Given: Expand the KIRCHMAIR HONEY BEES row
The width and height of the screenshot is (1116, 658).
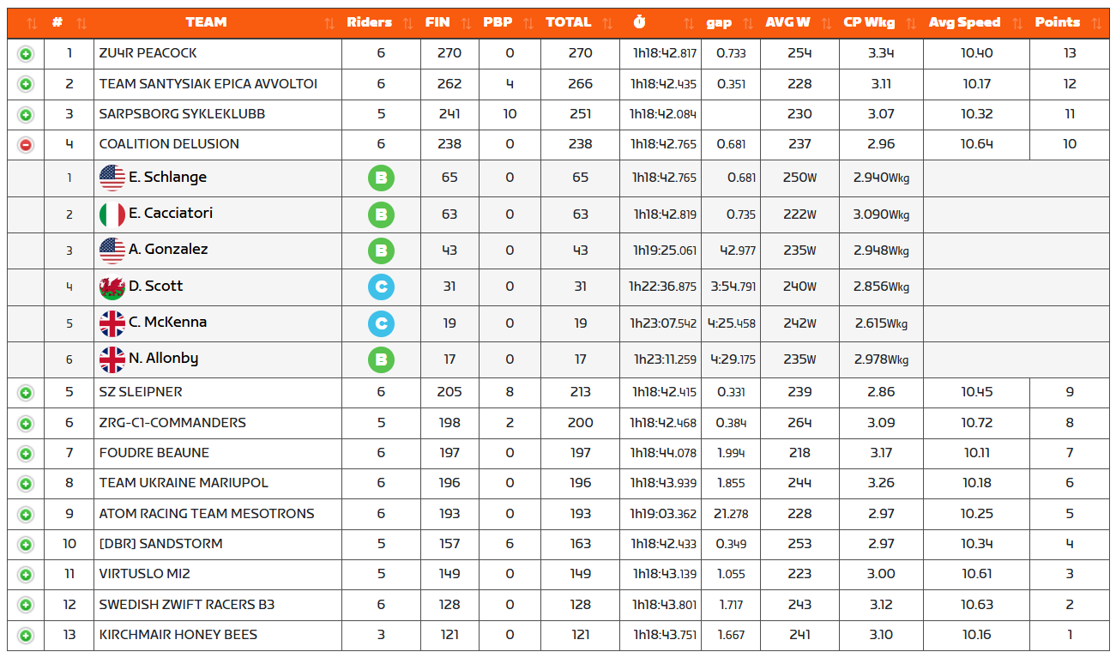Looking at the screenshot, I should pyautogui.click(x=26, y=636).
